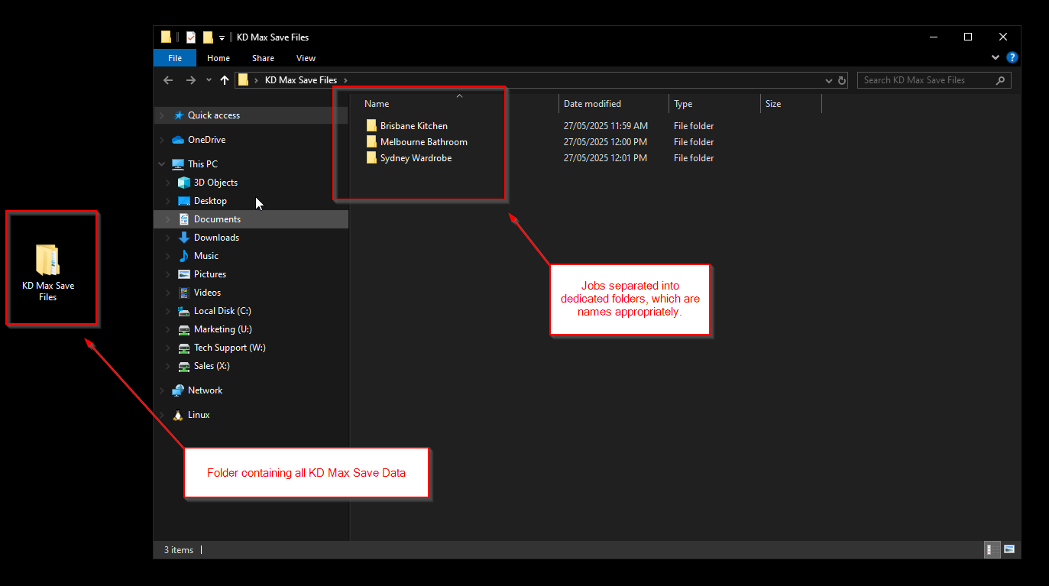Select This PC in the navigation pane

[x=202, y=164]
